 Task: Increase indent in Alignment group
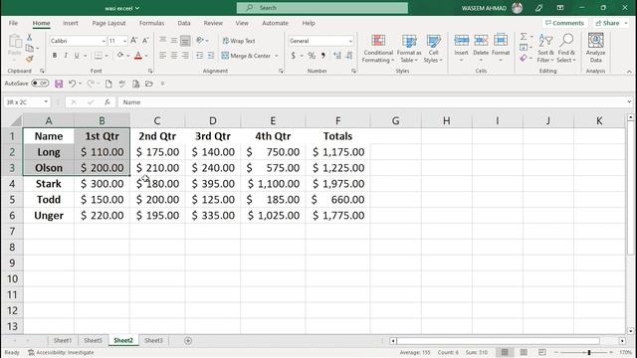211,56
